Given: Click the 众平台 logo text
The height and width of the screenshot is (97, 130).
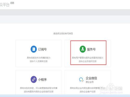Looking at the screenshot, I should (5, 5).
